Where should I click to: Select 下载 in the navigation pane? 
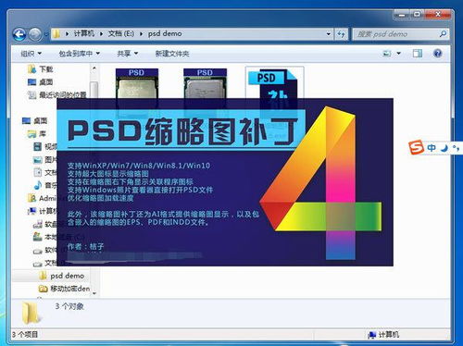(40, 69)
